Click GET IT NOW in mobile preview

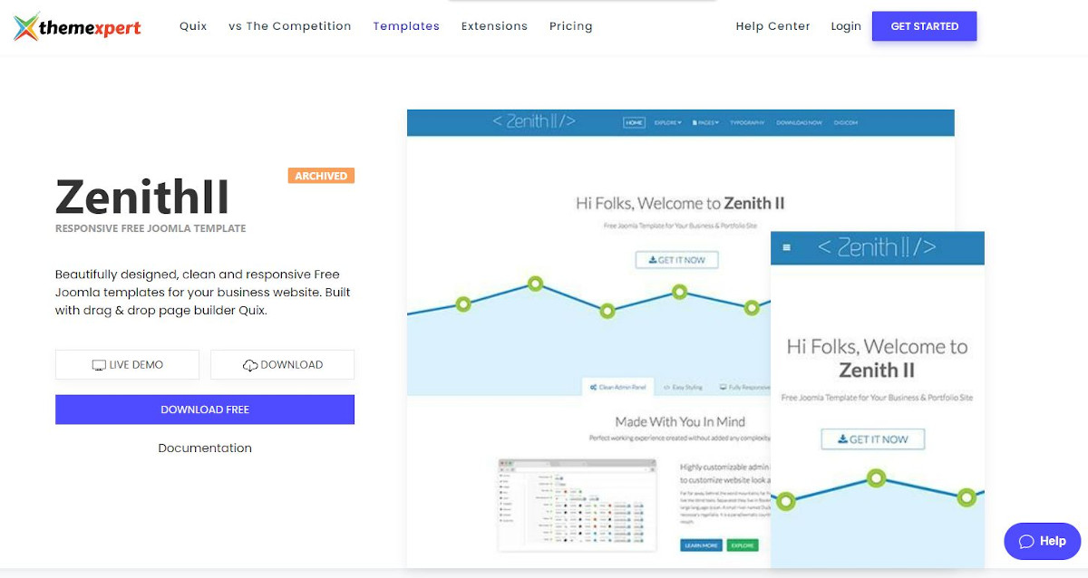[872, 439]
